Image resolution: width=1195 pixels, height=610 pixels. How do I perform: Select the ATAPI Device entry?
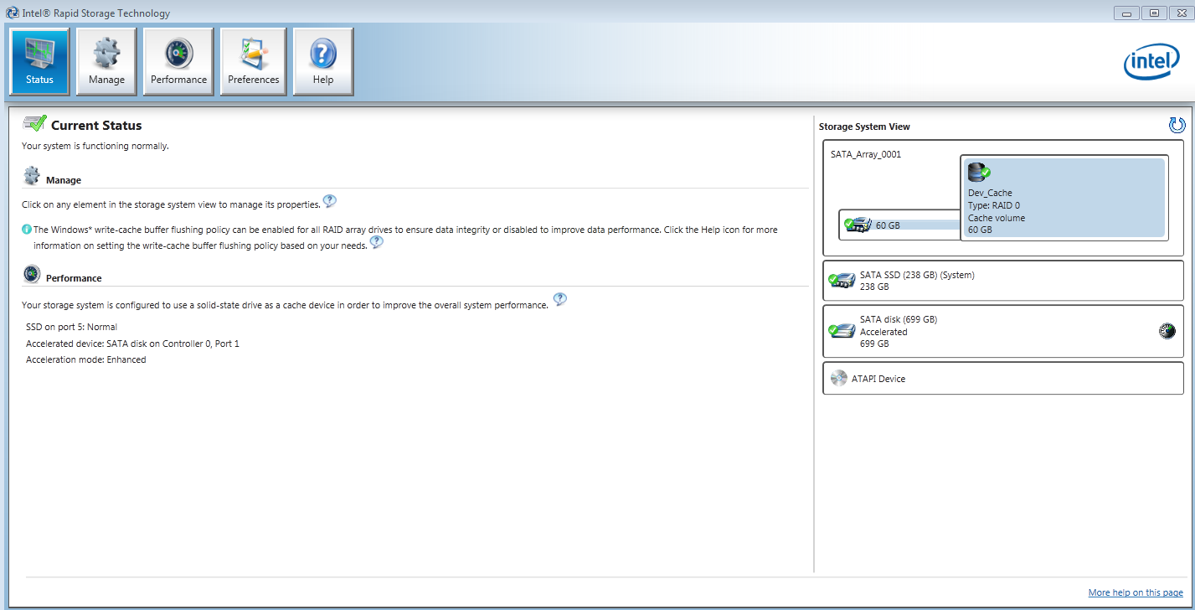coord(1003,379)
